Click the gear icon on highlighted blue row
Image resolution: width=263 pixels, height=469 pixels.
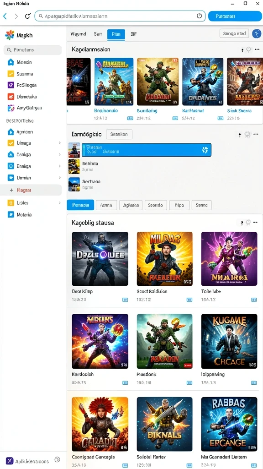coord(205,150)
